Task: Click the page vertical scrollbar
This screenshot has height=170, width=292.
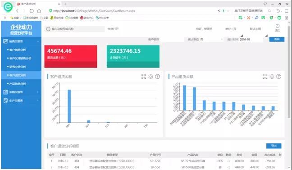Action: pos(289,72)
